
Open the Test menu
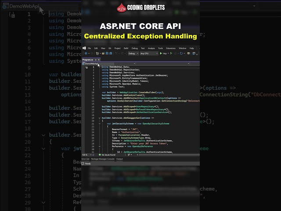[143, 48]
